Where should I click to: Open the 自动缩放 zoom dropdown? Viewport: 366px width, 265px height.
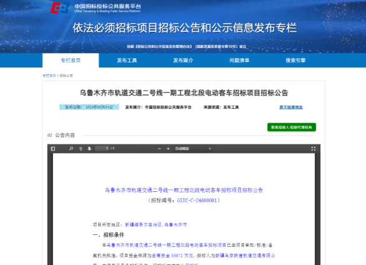193,149
